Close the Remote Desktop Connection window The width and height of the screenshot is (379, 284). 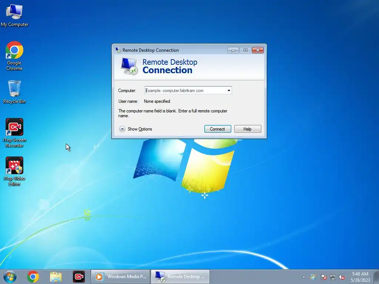[x=258, y=50]
